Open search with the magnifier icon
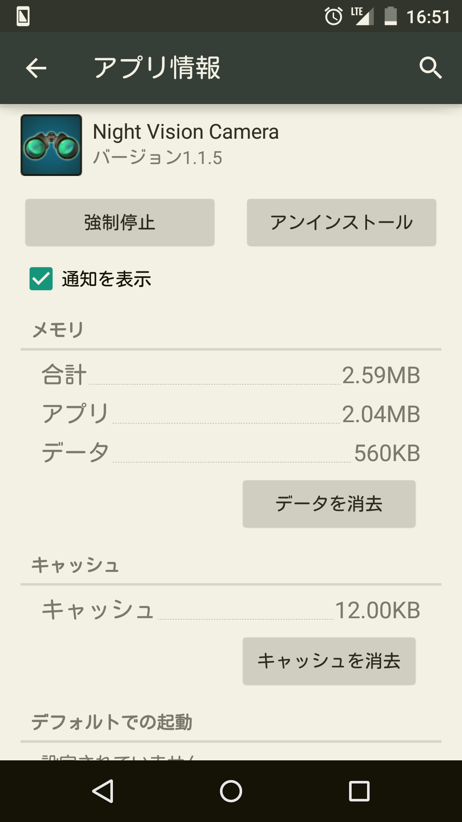This screenshot has height=822, width=462. (x=430, y=68)
